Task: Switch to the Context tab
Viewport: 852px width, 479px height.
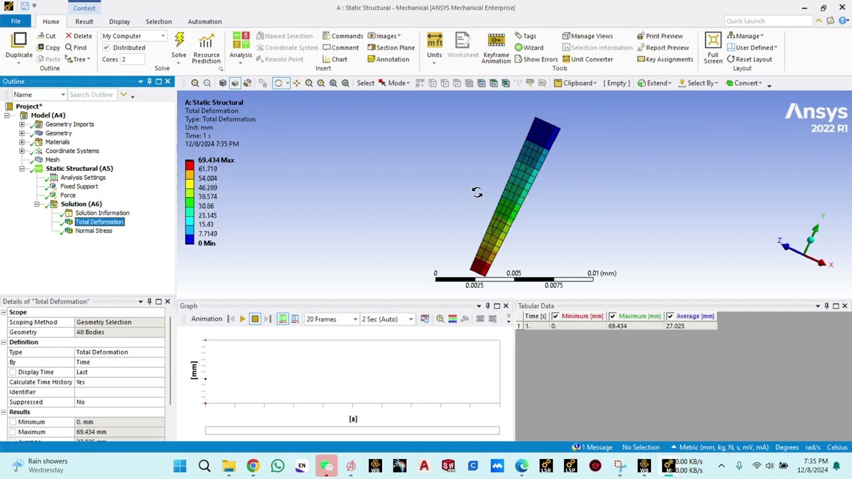Action: click(x=84, y=8)
